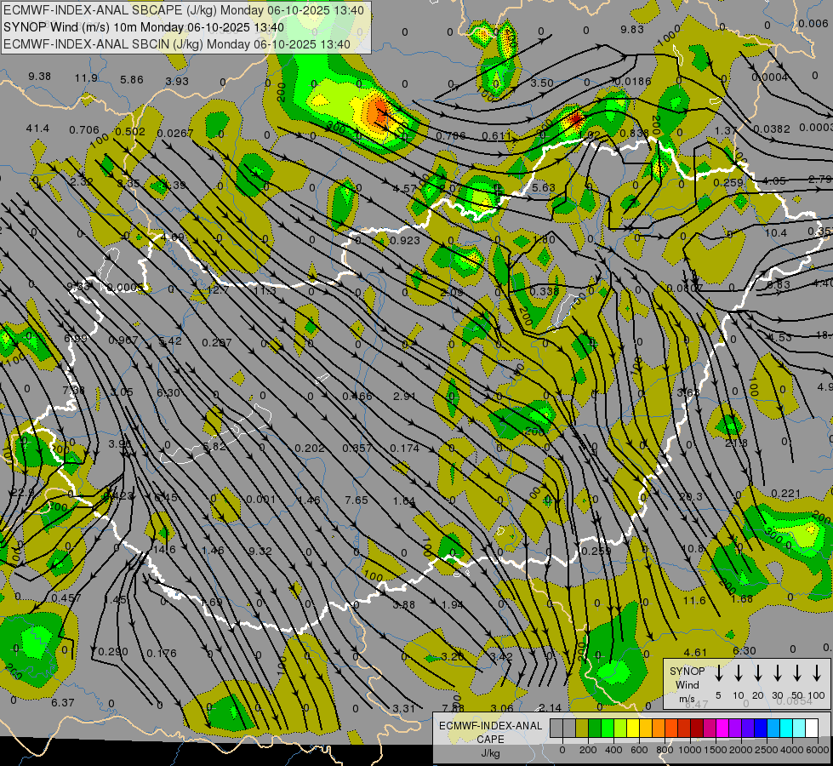Click the 0.923 value on the map
This screenshot has height=766, width=833.
405,240
